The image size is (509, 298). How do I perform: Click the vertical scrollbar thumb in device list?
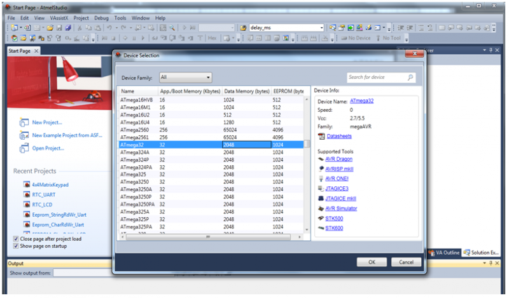click(x=307, y=144)
